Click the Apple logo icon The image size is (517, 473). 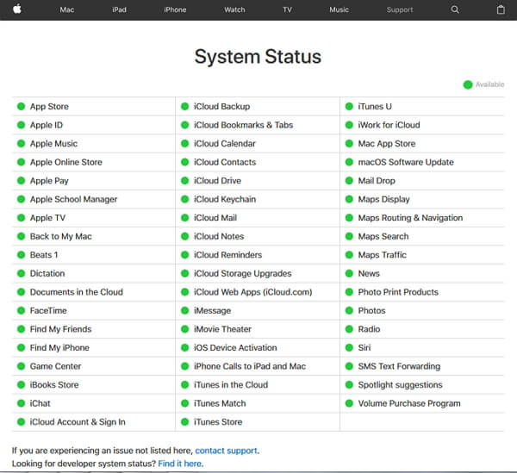point(16,9)
